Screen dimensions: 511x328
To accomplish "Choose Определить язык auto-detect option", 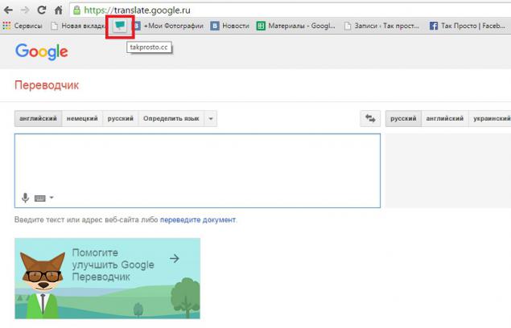I will [171, 118].
